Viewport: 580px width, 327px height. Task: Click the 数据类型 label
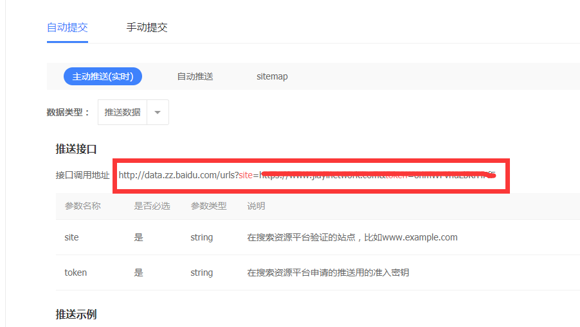pos(68,112)
